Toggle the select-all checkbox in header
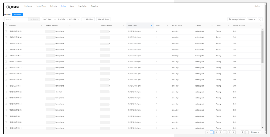Viewport: 270px width, 137px height. click(6, 25)
